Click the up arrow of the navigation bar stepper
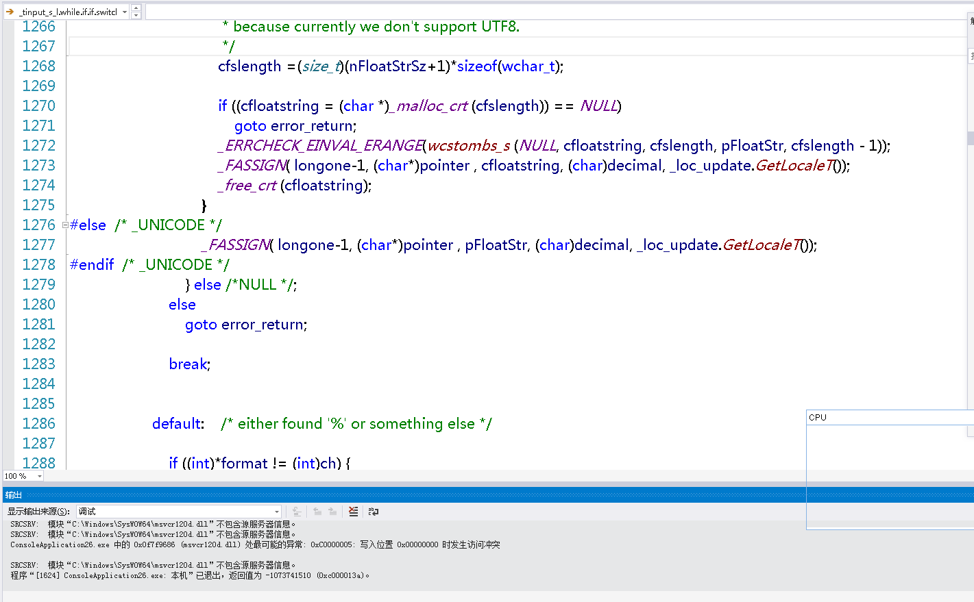 click(x=136, y=8)
